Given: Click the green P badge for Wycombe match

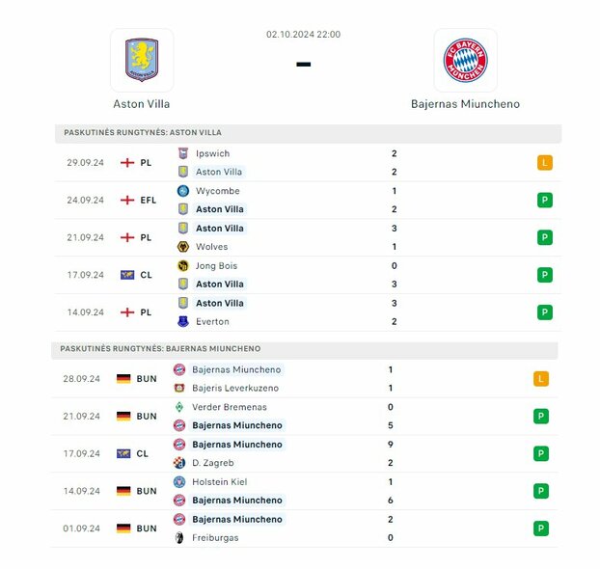Looking at the screenshot, I should (545, 200).
